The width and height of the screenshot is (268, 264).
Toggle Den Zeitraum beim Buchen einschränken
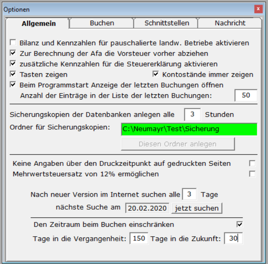239,224
